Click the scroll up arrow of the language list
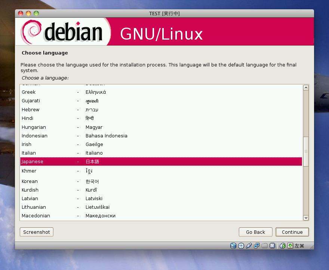The image size is (329, 270). [306, 88]
